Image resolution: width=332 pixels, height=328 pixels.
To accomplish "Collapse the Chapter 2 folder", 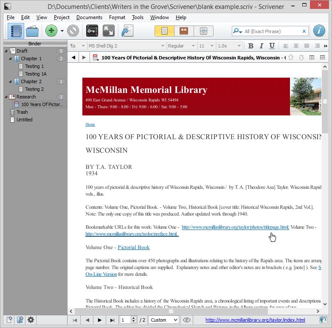I will 10,81.
